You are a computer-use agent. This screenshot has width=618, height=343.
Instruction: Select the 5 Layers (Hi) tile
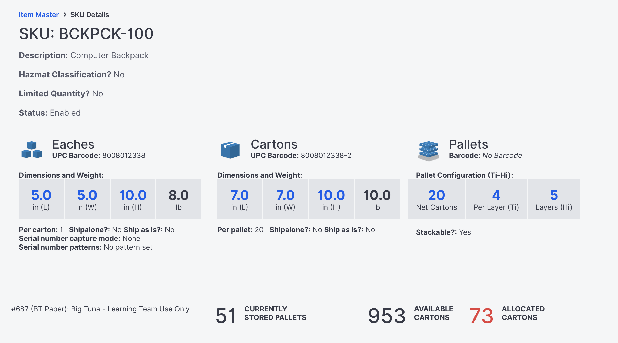click(x=554, y=199)
